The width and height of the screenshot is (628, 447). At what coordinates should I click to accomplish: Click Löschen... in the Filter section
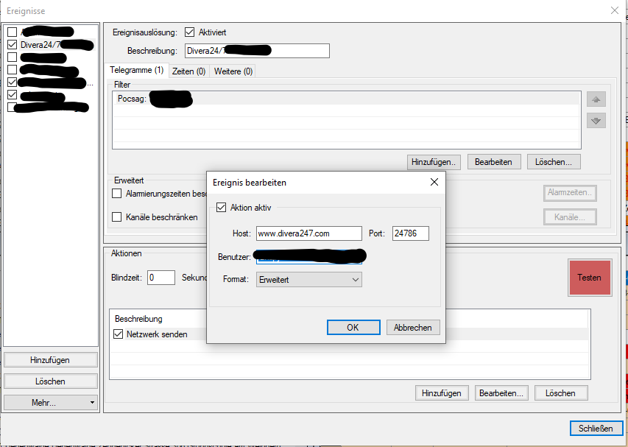[554, 162]
